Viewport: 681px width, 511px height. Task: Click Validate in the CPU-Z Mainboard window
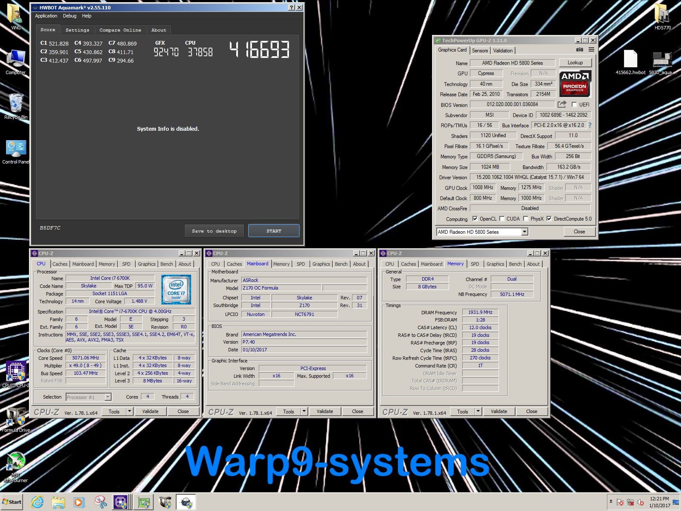point(325,411)
